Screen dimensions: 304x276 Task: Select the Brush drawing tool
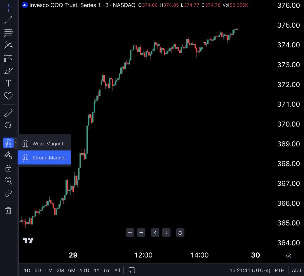pyautogui.click(x=8, y=71)
